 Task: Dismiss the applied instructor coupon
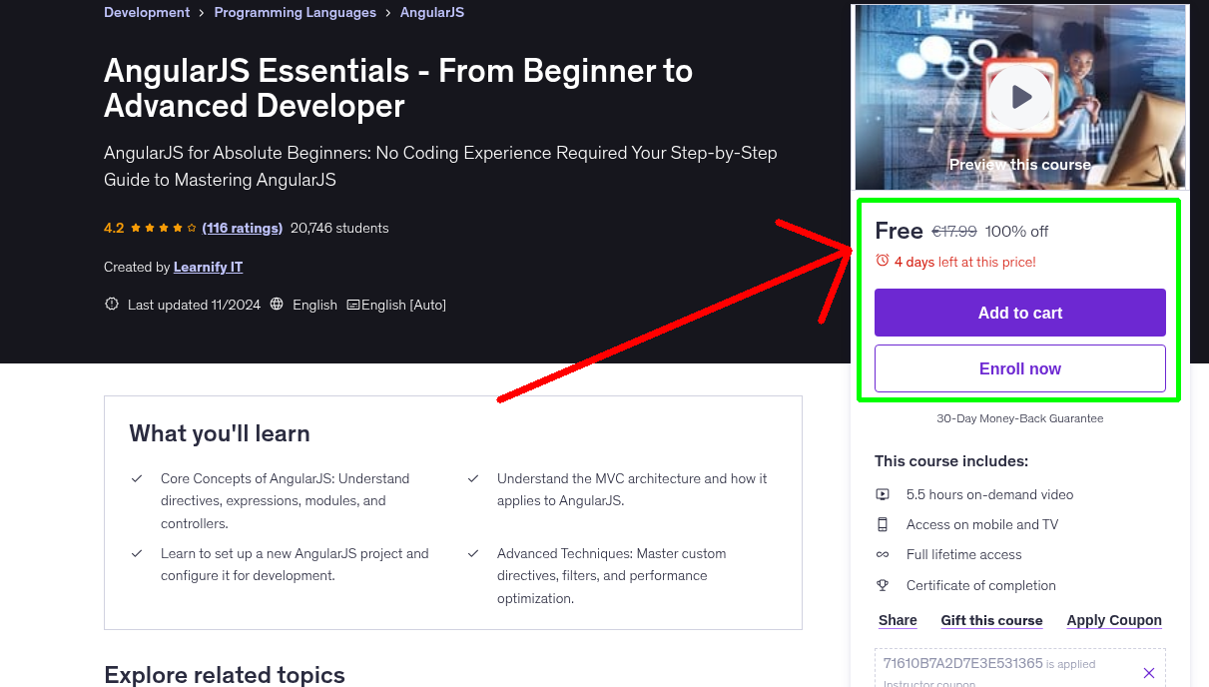(x=1148, y=672)
